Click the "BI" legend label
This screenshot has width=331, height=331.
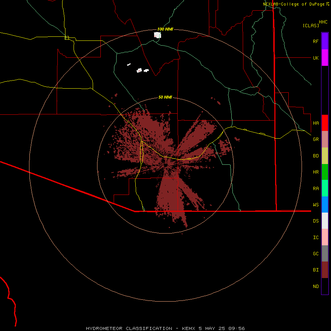(316, 270)
